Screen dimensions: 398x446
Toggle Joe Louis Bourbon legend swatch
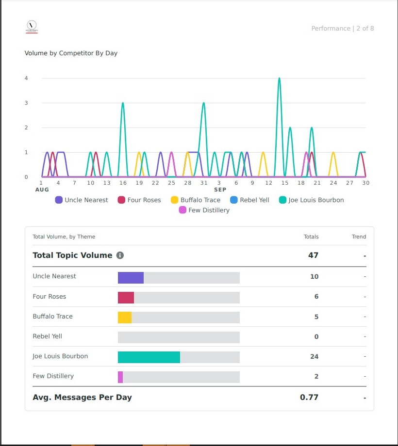282,200
